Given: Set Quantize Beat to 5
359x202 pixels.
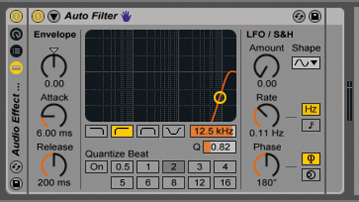Looking at the screenshot, I should [x=122, y=183].
